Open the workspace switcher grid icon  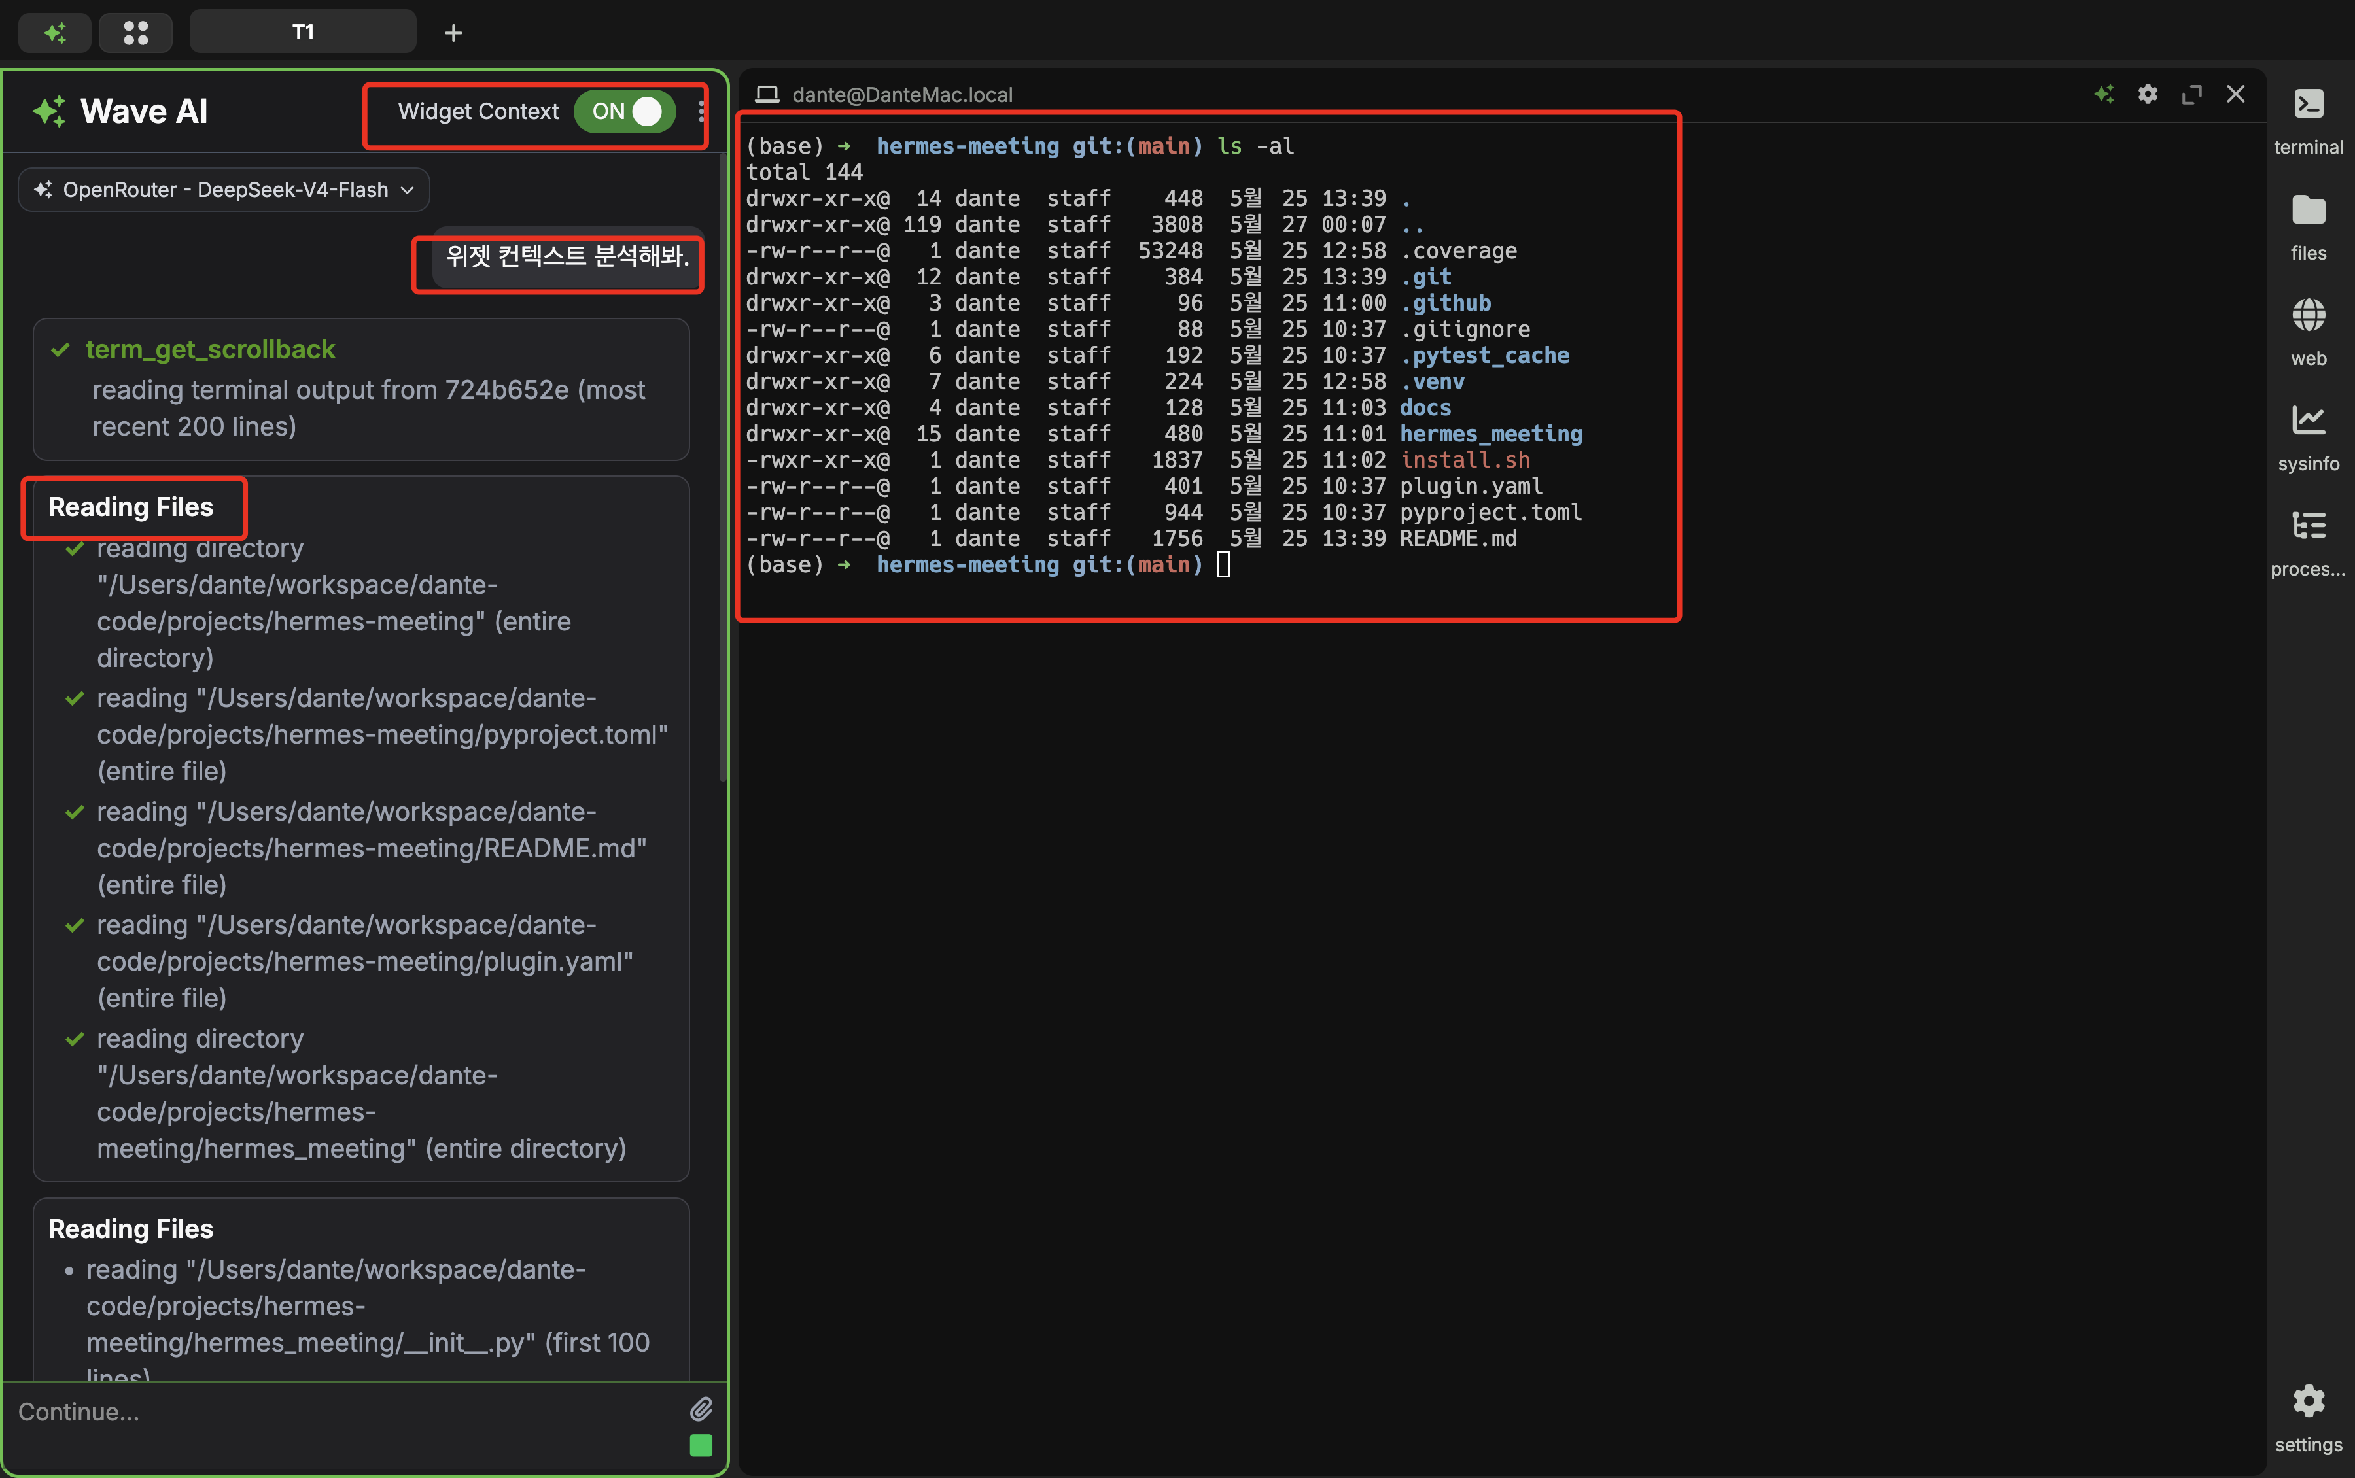[x=136, y=33]
